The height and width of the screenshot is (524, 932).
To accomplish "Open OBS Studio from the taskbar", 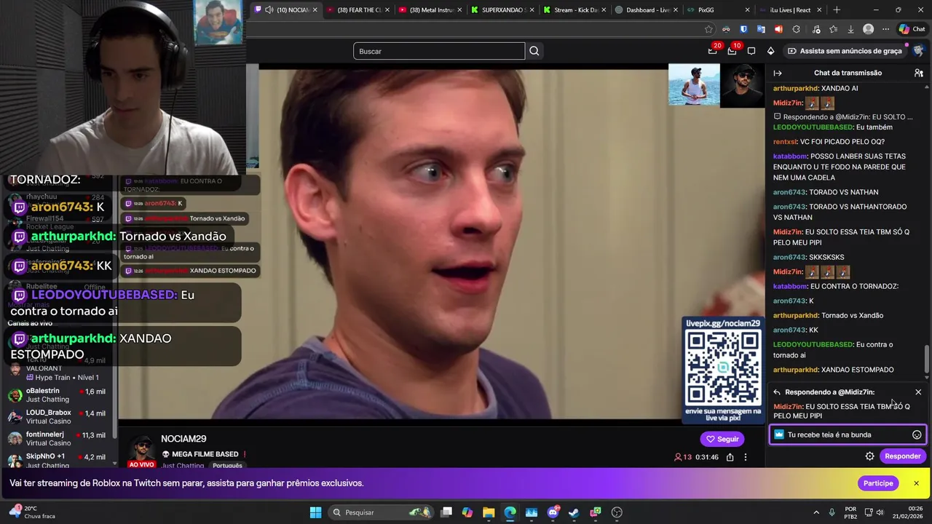I will [x=617, y=512].
